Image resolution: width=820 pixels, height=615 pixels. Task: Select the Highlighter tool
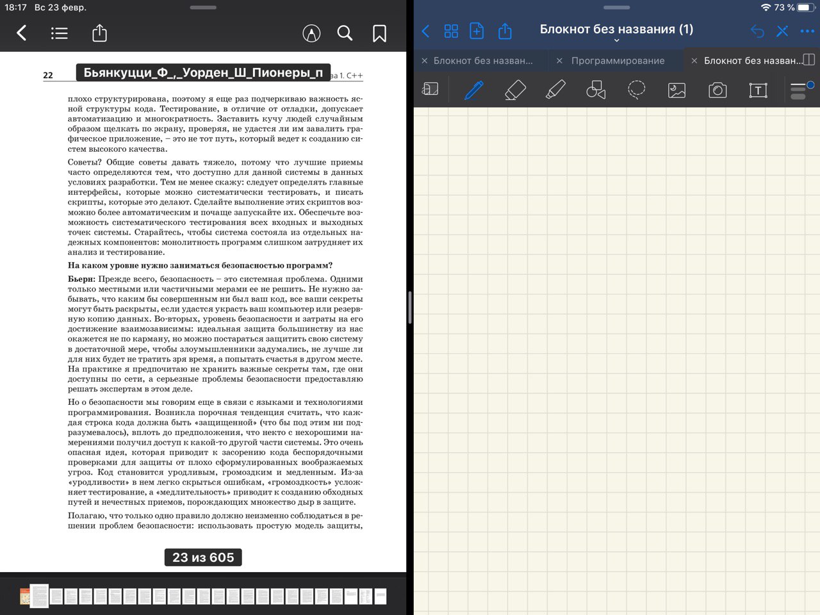555,90
